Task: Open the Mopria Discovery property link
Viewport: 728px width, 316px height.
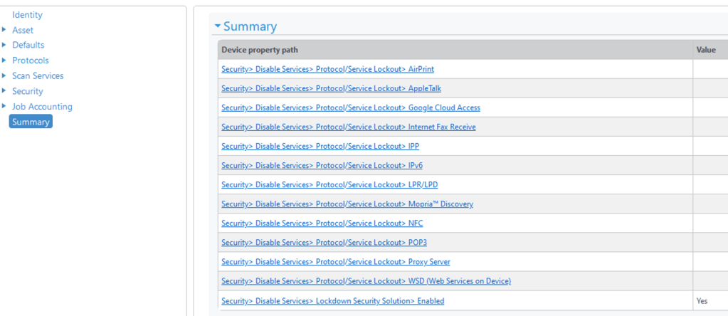Action: click(347, 204)
